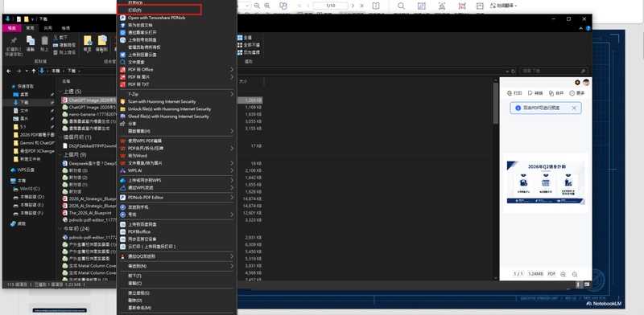644x315 pixels.
Task: Click the scissors Cut icon 剪下
Action: 56,37
